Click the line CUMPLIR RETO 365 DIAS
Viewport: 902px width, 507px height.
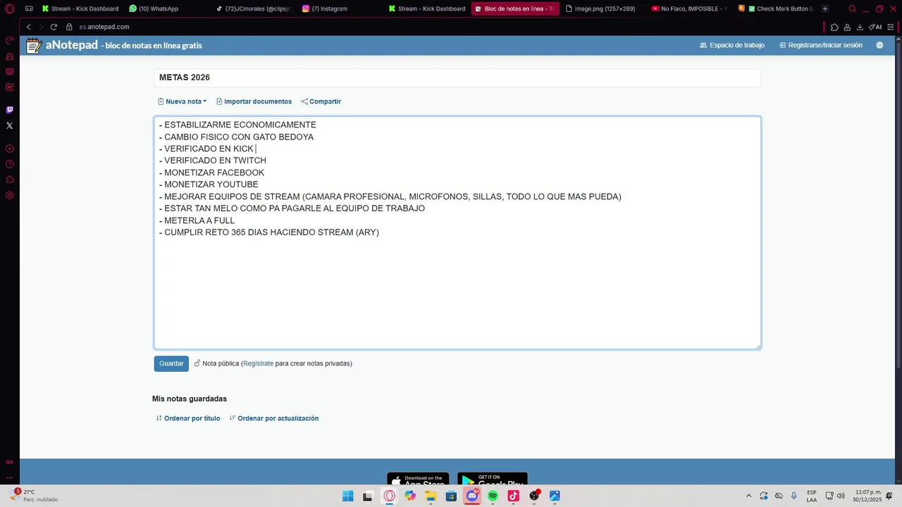point(269,232)
